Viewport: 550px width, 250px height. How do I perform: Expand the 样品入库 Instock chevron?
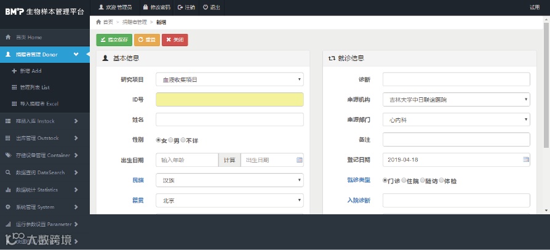coord(76,121)
